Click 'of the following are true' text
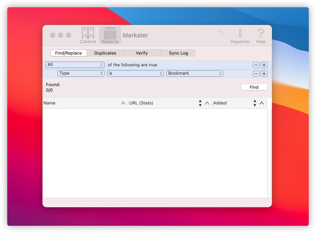 132,65
